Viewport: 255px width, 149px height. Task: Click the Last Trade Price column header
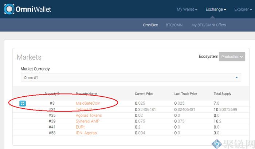click(x=185, y=94)
